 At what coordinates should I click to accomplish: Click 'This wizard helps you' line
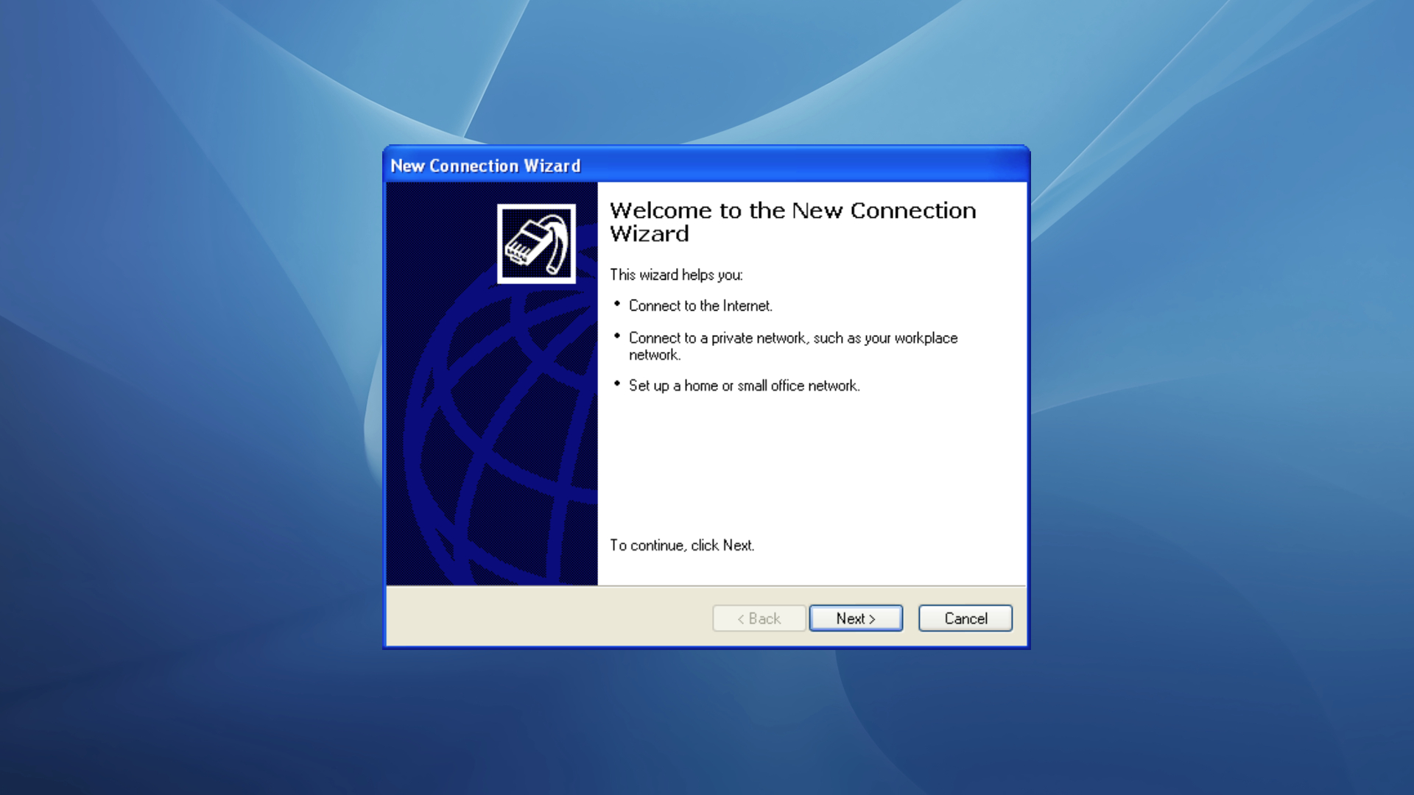point(675,275)
